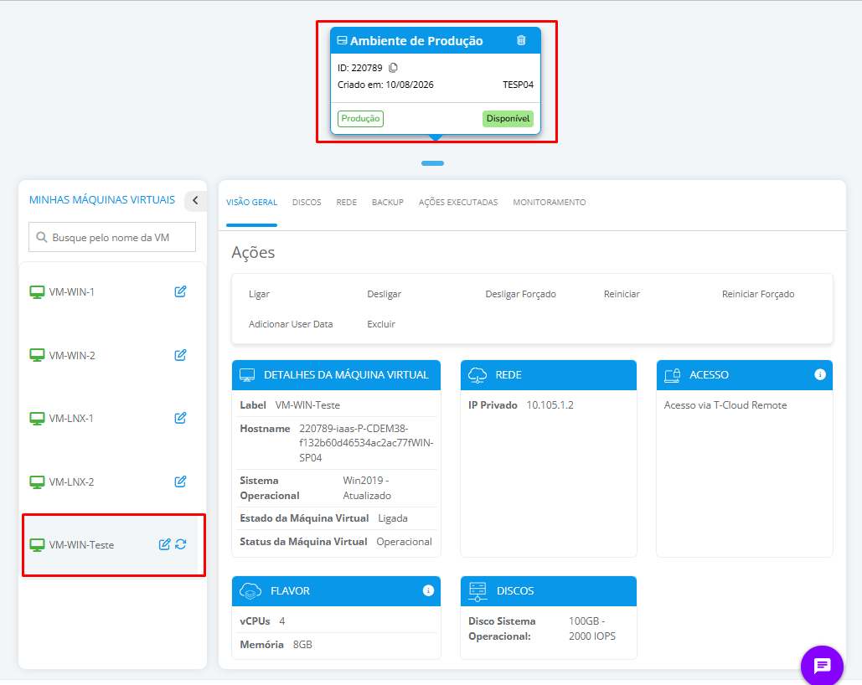Click server icon in Discos card header
862x685 pixels.
click(x=477, y=591)
